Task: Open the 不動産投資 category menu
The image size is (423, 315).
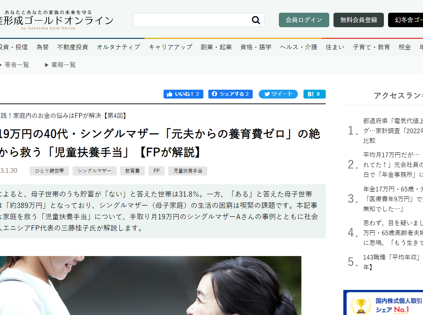Action: pos(72,47)
